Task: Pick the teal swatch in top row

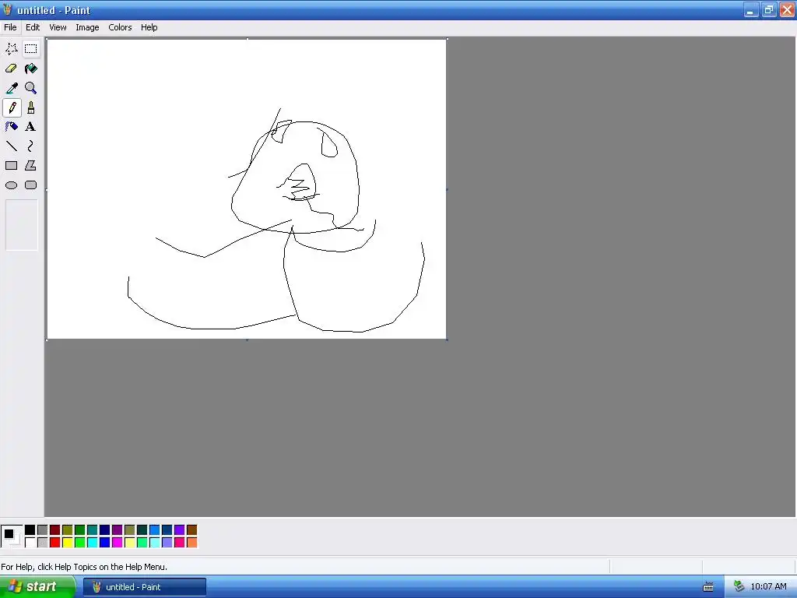Action: tap(93, 530)
